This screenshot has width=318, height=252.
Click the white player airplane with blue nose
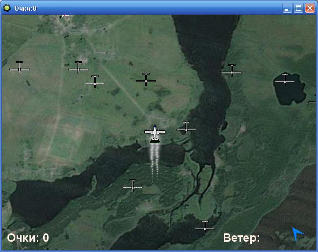(155, 133)
